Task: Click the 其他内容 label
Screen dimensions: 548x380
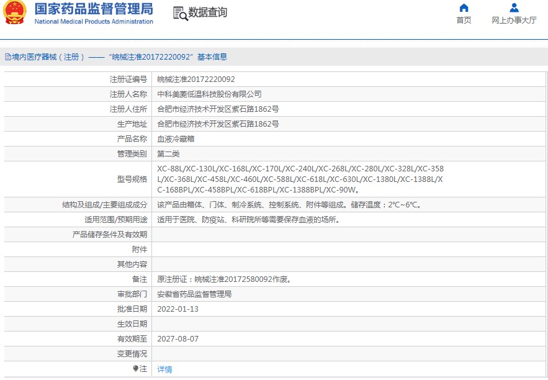Action: (x=132, y=265)
